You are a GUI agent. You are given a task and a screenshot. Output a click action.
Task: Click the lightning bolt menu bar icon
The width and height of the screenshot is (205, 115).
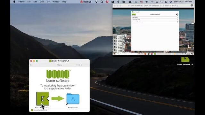(x=118, y=2)
